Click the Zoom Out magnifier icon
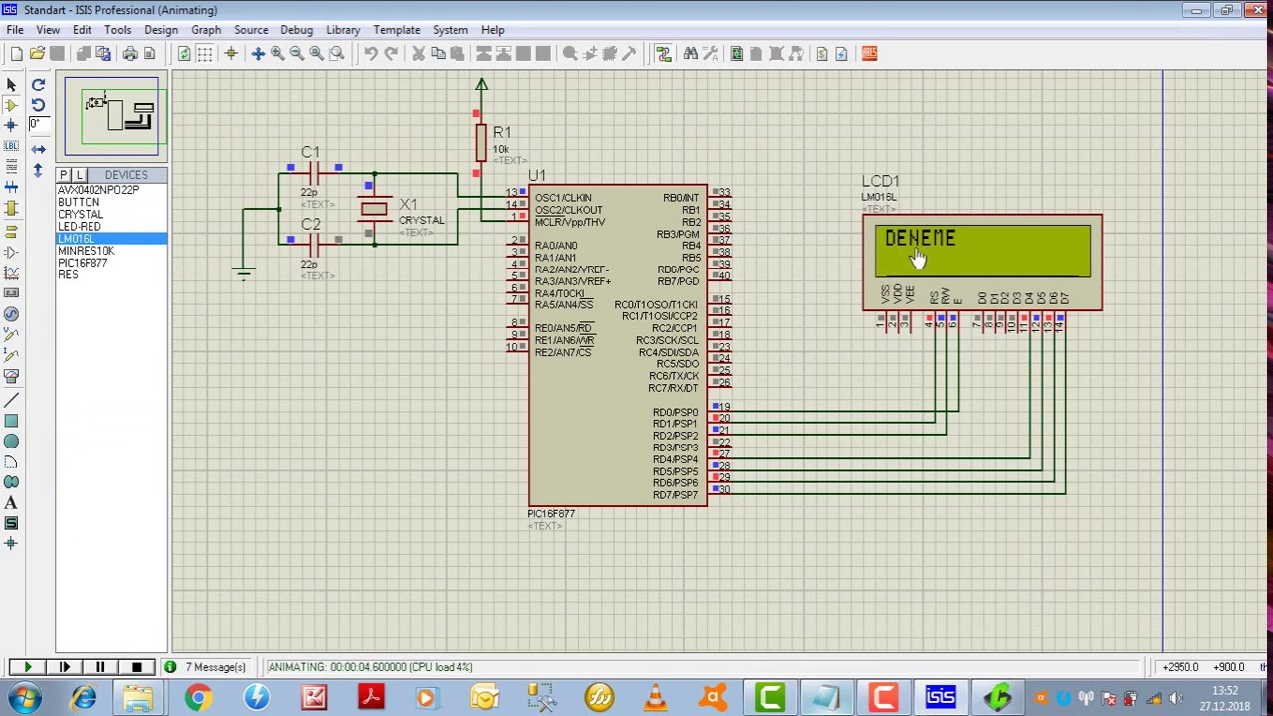Viewport: 1273px width, 716px height. [297, 54]
